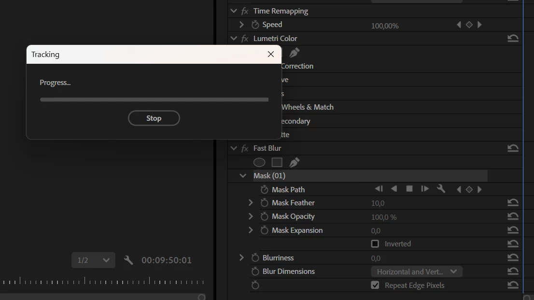This screenshot has height=300, width=534.
Task: Reset Blur Dimensions setting
Action: (x=513, y=271)
